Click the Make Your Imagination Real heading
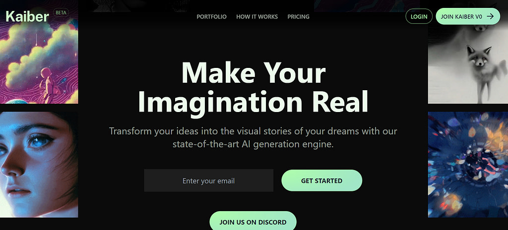 [254, 87]
